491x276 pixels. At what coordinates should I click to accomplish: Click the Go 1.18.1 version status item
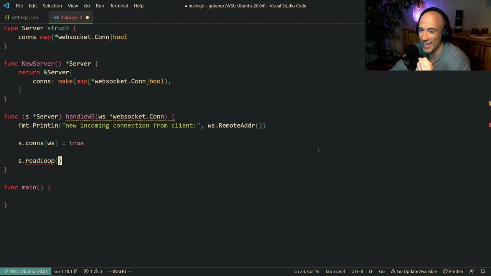65,271
